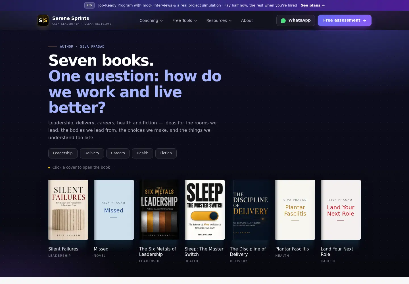Click the 'CAREER' label under Land Your Next Role

[x=328, y=261]
